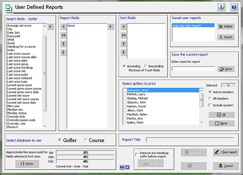Screen dimensions: 243x175
Task: Remove all sort fields with the double left arrow
Action: tap(123, 35)
